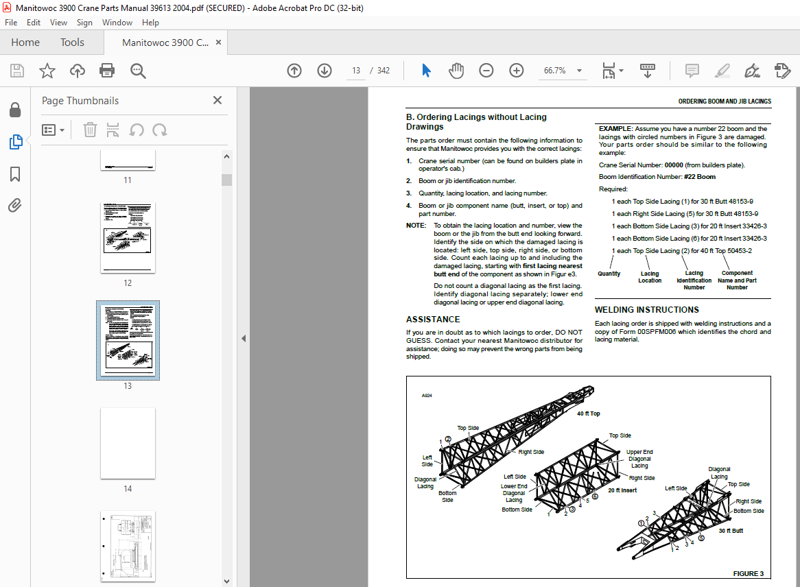Image resolution: width=800 pixels, height=587 pixels.
Task: Click the thumbnails panel scrollbar thumb
Action: pyautogui.click(x=226, y=180)
